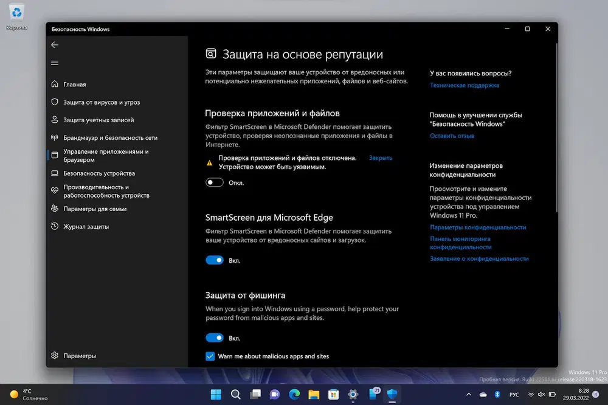Show hidden tray icons chevron
This screenshot has width=608, height=405.
469,395
